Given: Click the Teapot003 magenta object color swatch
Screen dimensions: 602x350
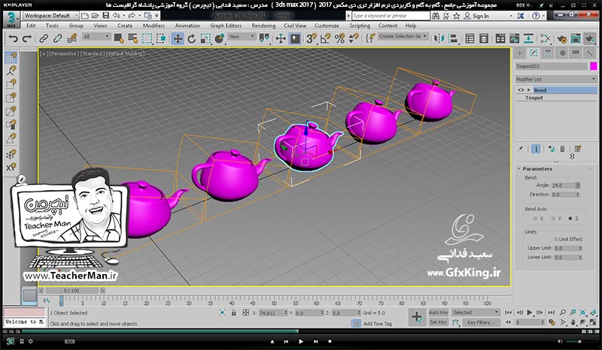Looking at the screenshot, I should pyautogui.click(x=594, y=66).
